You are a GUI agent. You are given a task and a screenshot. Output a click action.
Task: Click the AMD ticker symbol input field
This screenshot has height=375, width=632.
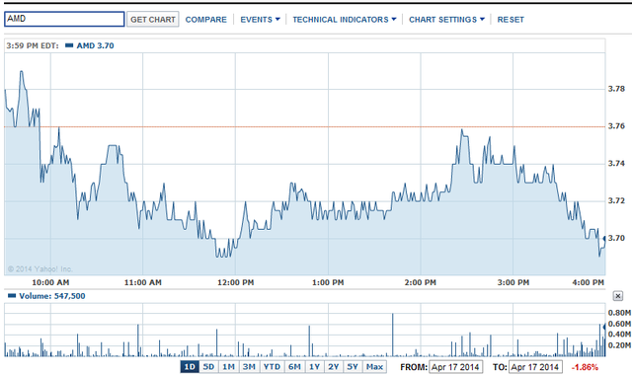64,19
